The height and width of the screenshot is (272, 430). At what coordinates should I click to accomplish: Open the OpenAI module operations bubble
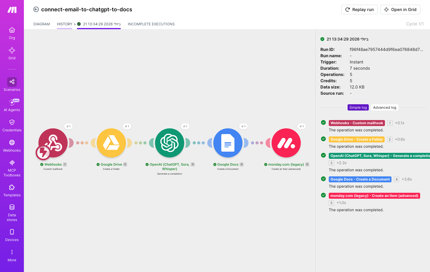(185, 126)
